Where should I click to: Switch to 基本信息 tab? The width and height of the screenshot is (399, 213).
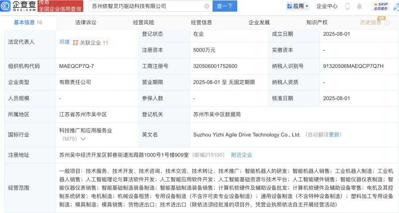pyautogui.click(x=28, y=22)
